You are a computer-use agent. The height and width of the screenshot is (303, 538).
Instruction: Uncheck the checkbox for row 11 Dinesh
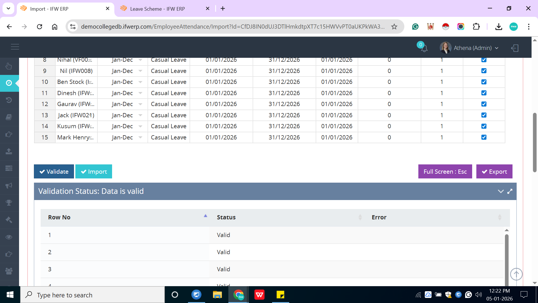click(x=484, y=93)
